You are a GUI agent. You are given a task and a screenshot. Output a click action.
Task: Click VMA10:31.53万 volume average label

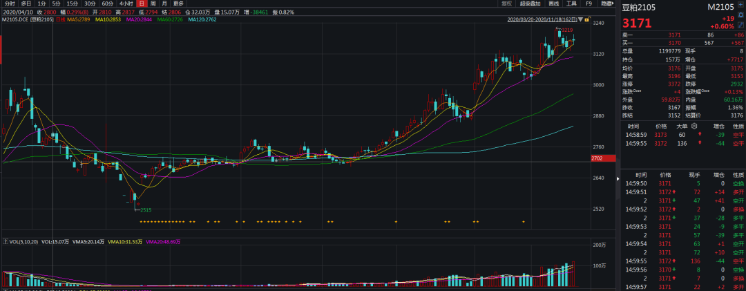[125, 242]
